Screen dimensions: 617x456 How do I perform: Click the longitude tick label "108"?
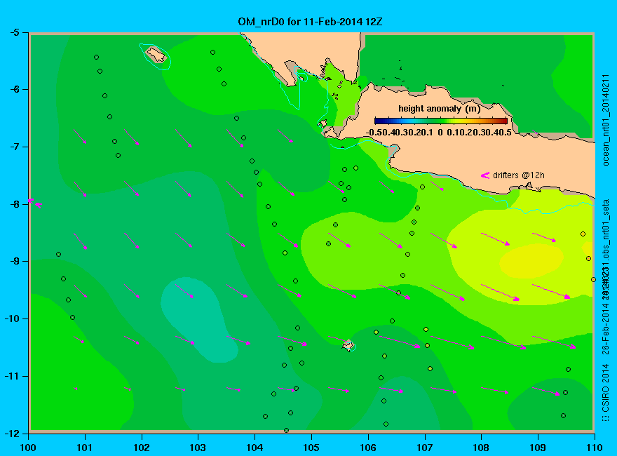pyautogui.click(x=481, y=448)
